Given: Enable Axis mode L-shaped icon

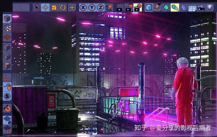Looking at the screenshot, I should tap(7, 78).
